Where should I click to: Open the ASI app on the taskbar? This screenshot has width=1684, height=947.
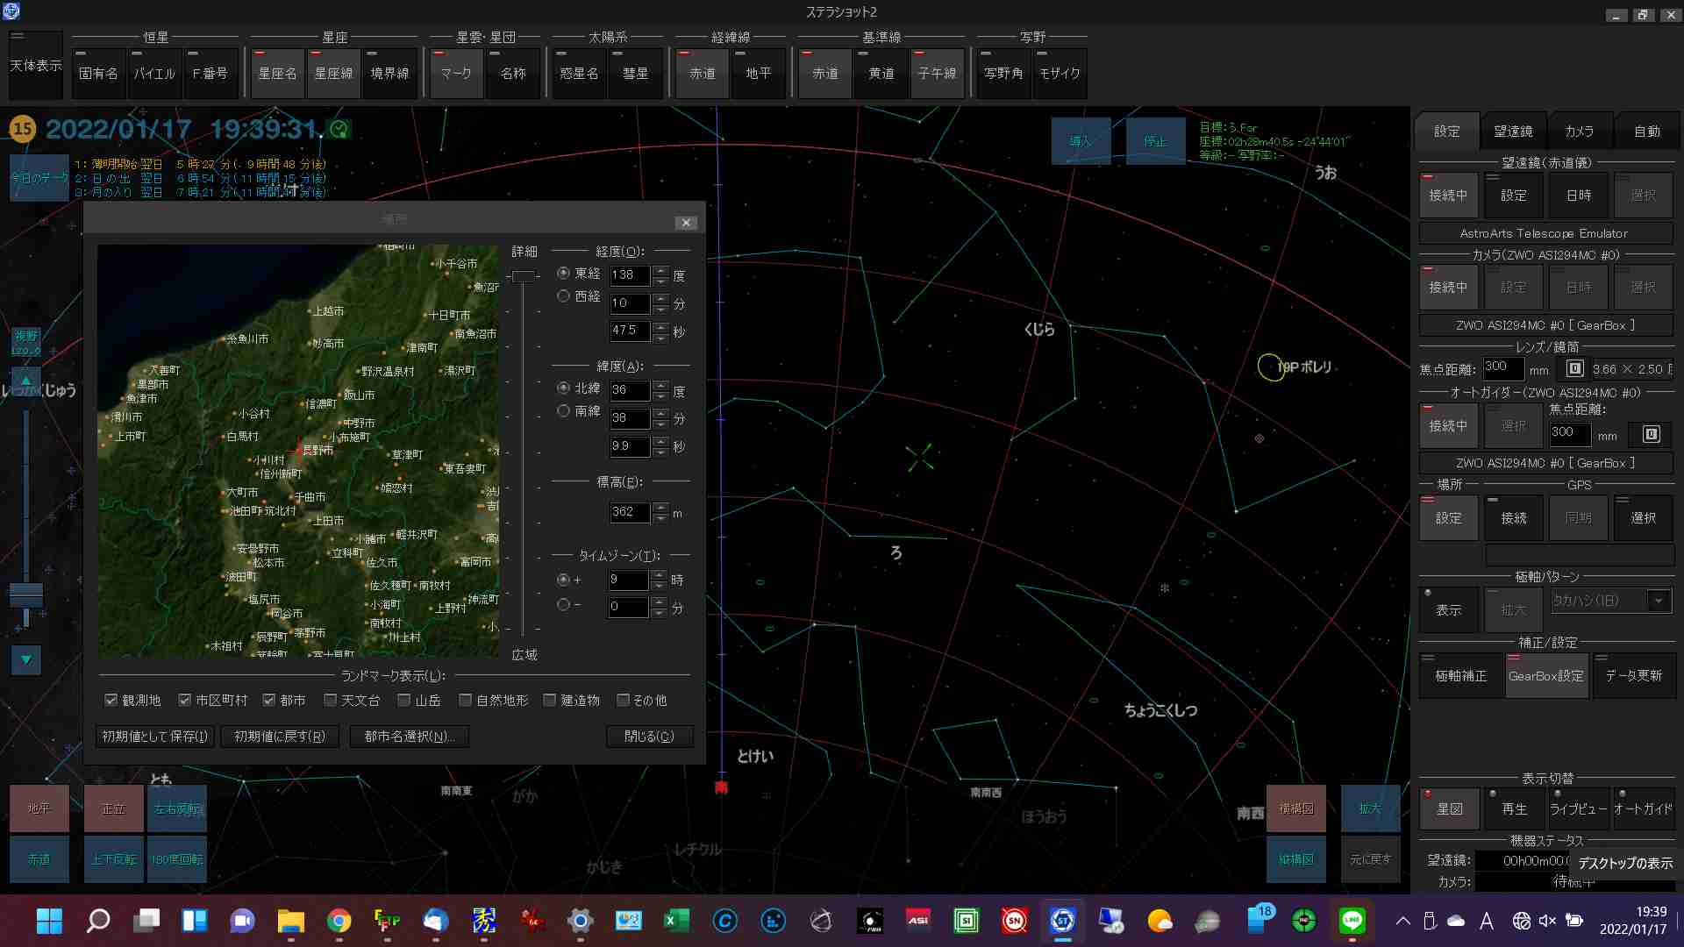click(918, 921)
